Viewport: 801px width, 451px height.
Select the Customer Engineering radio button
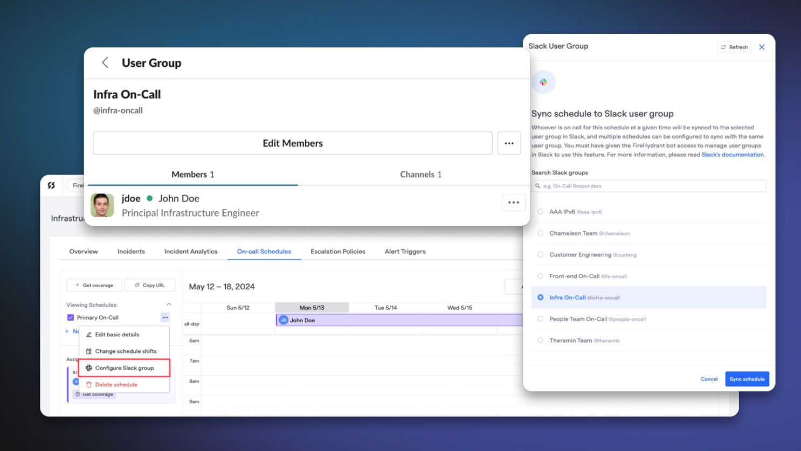[540, 254]
